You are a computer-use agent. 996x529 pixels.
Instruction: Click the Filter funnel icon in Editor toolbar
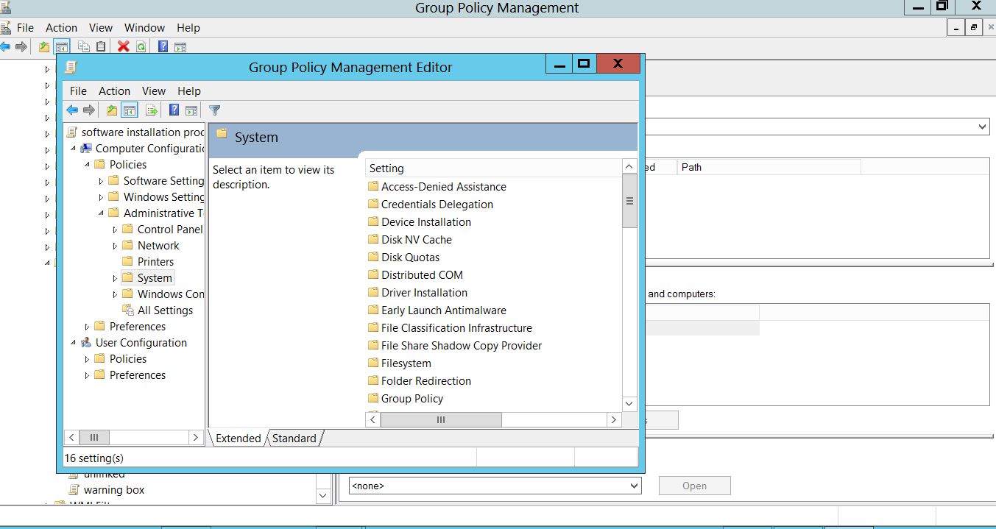pos(214,110)
